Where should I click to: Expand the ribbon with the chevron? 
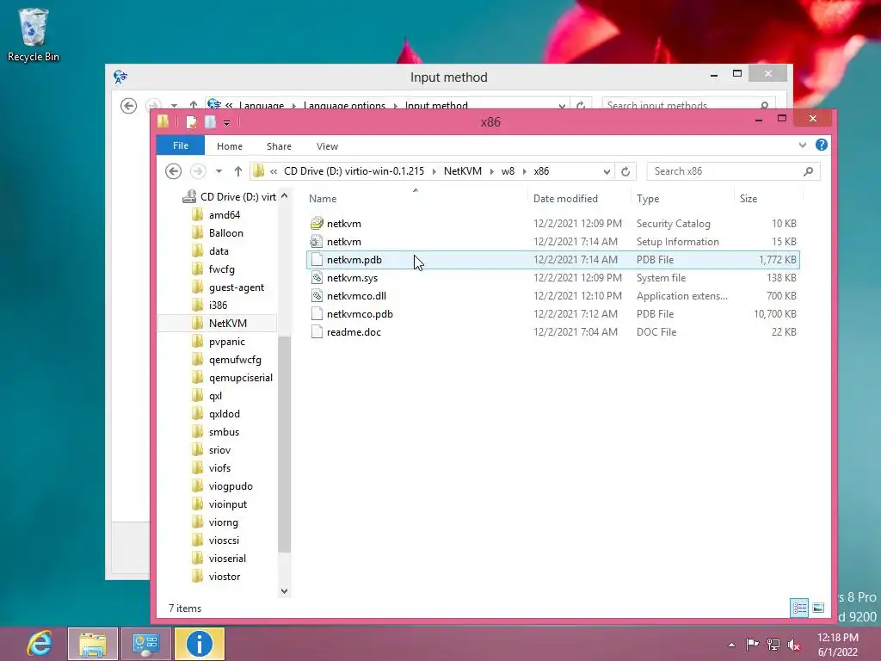pos(803,145)
